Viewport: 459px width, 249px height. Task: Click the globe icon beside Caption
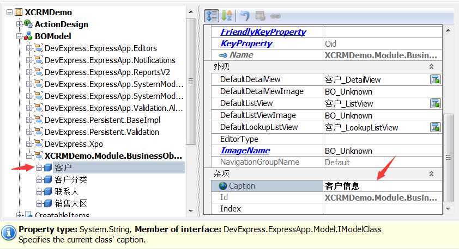(223, 186)
